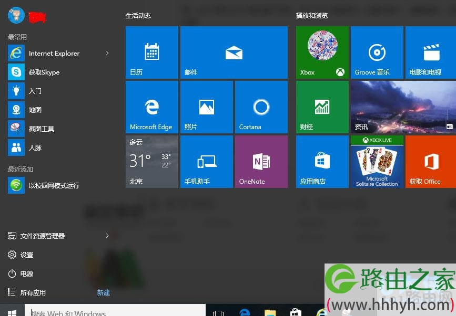Open the Mail (邮件) tile
Screen dimensions: 456x316
[x=234, y=52]
